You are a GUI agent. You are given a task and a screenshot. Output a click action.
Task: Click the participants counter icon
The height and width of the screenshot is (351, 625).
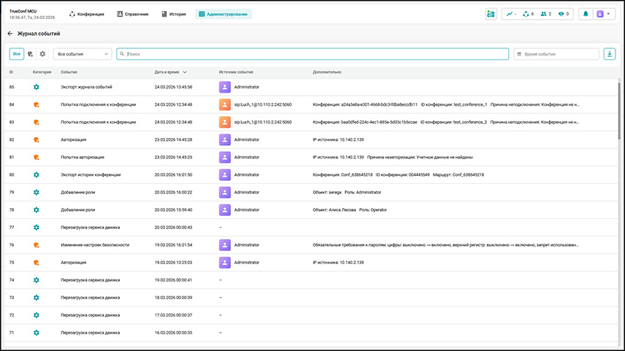pos(543,14)
